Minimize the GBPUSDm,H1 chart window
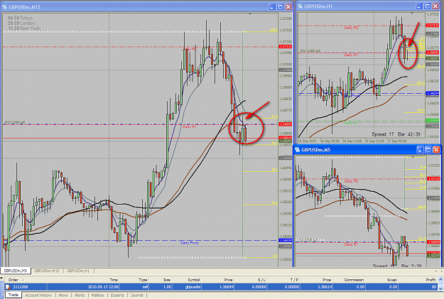Image resolution: width=444 pixels, height=299 pixels. pyautogui.click(x=419, y=6)
